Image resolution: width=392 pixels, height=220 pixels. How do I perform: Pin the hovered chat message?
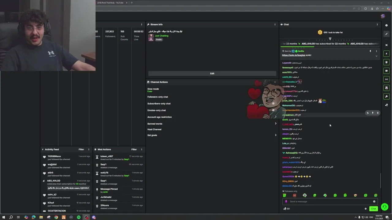pyautogui.click(x=373, y=113)
